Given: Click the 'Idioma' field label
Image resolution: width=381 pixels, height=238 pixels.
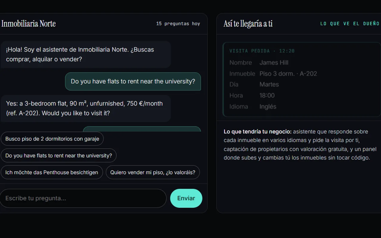Looking at the screenshot, I should coord(239,107).
